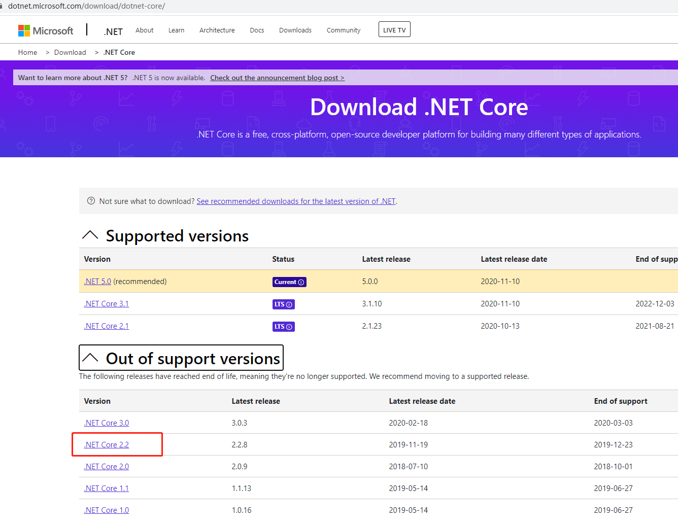
Task: Go to the Learn menu item
Action: [176, 30]
